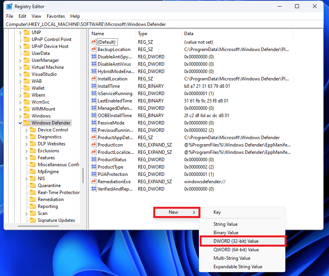Expand the Features key
The width and height of the screenshot is (329, 276).
[26, 158]
